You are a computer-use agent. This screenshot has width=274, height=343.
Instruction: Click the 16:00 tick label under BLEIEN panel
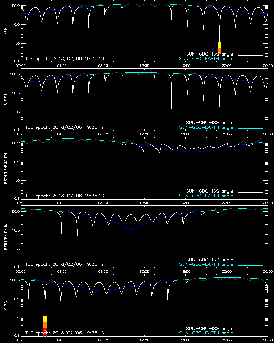click(186, 134)
